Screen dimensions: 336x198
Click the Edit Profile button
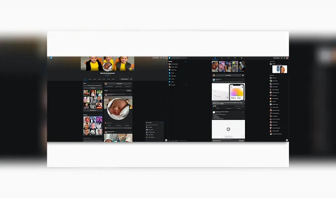pos(125,79)
